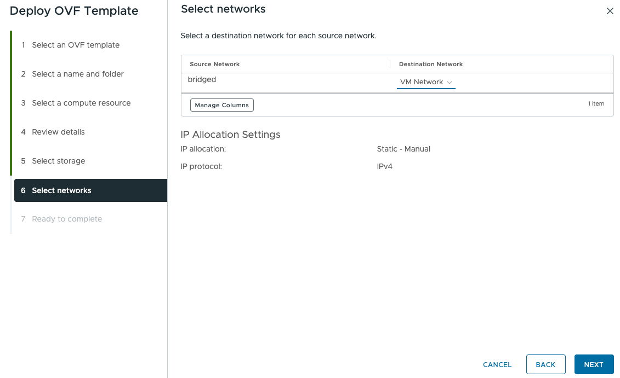Open step 2 Select a name and folder
The image size is (620, 378).
78,73
